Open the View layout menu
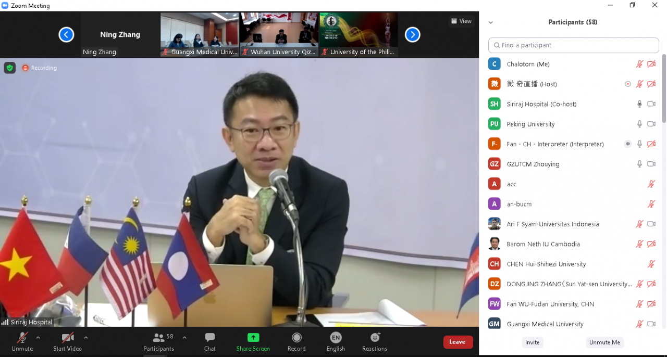Image resolution: width=667 pixels, height=357 pixels. [x=461, y=21]
